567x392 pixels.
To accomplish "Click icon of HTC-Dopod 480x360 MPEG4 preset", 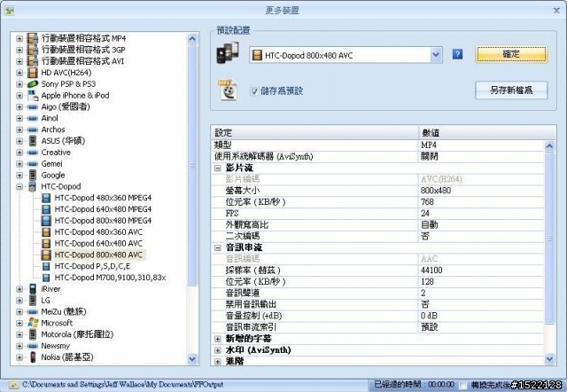I will (46, 198).
